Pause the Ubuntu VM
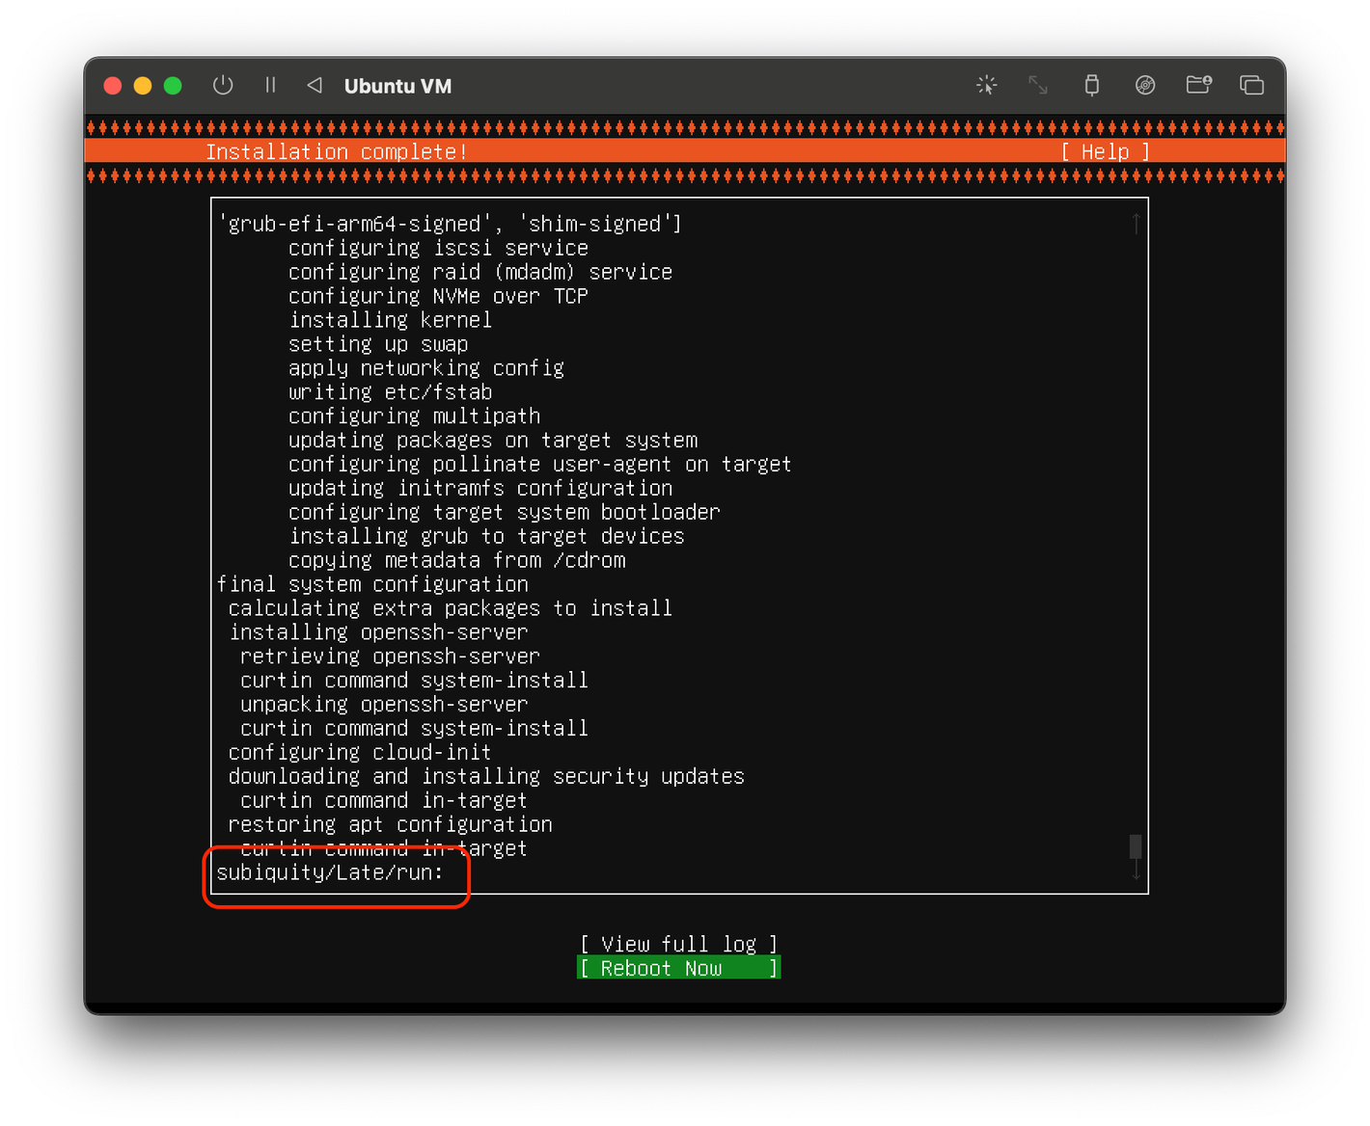 click(x=270, y=85)
